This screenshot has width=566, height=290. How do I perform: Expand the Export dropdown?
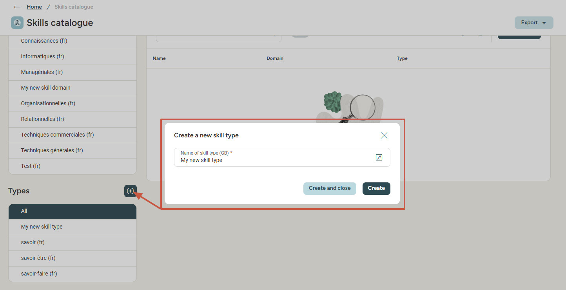click(x=533, y=23)
